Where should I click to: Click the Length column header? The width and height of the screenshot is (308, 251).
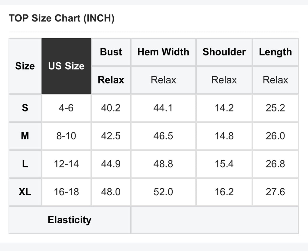tap(276, 52)
